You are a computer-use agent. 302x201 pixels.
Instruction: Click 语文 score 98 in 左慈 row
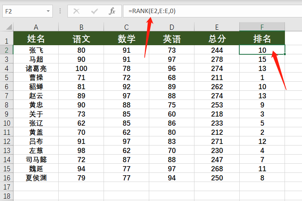click(81, 150)
